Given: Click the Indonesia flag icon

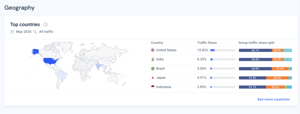Looking at the screenshot, I should [x=153, y=87].
